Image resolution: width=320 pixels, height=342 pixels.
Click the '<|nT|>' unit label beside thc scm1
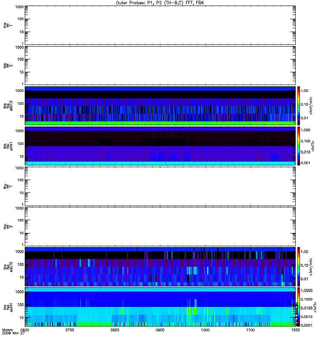click(x=315, y=307)
